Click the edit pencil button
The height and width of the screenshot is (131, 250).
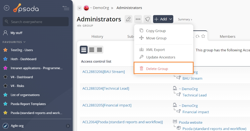click(128, 19)
